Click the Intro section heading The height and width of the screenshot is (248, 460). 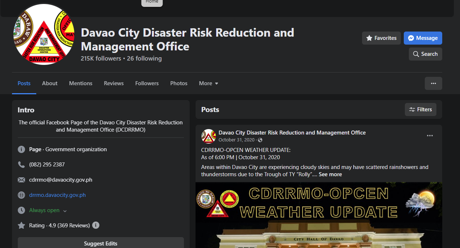[x=26, y=110]
